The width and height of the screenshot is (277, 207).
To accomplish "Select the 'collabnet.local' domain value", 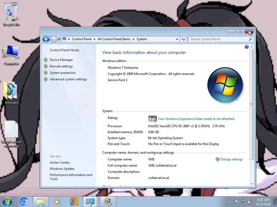I will click(159, 178).
